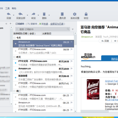Image resolution: width=118 pixels, height=118 pixels.
Task: Open the 工具 menu
Action: 8,8
